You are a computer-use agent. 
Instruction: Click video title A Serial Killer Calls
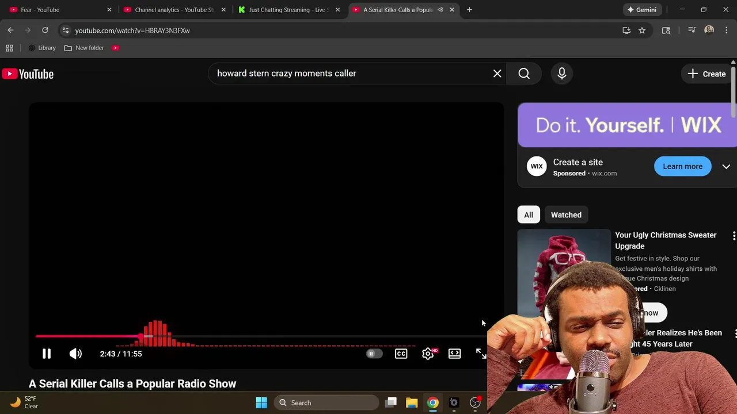pos(132,384)
